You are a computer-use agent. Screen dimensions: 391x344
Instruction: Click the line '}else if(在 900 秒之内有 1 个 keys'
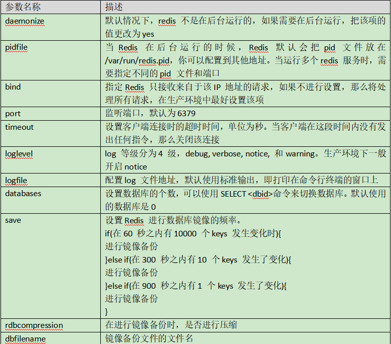[195, 286]
